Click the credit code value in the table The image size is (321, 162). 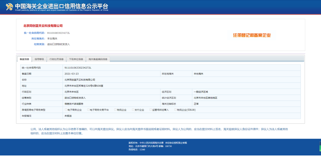[78, 68]
